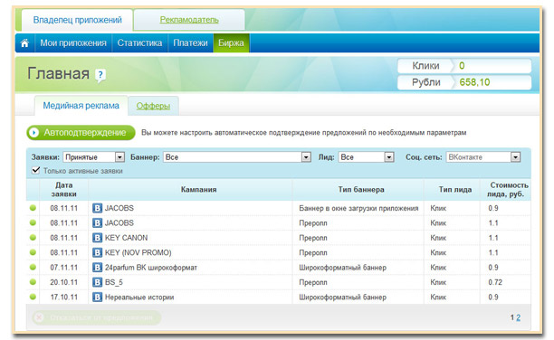Click the Автоподтверждение button

pos(81,133)
